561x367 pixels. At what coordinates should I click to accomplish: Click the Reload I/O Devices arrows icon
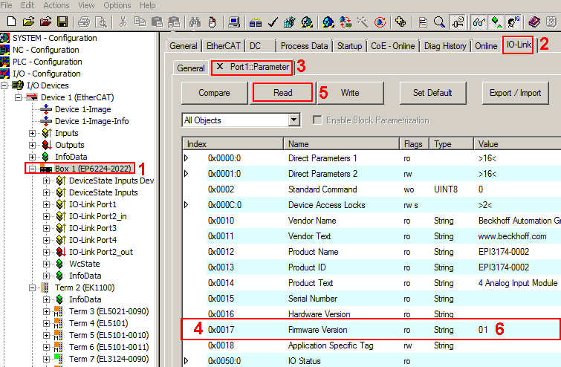click(345, 22)
